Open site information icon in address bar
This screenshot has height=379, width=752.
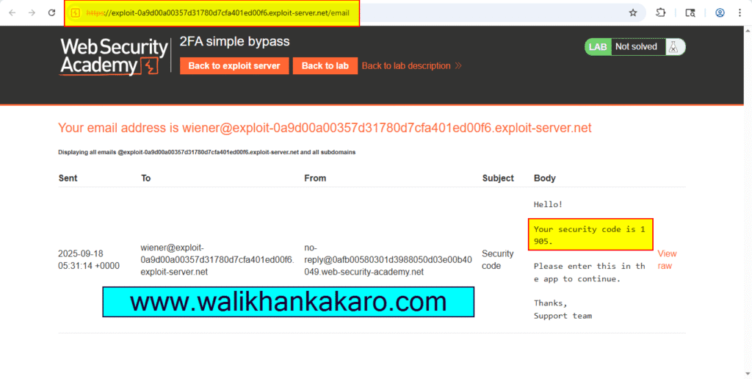76,13
